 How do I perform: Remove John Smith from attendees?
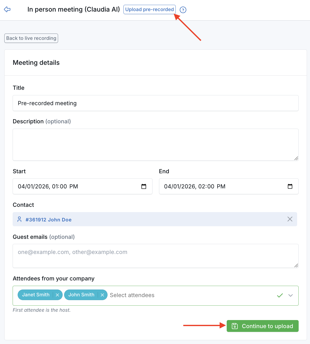[102, 295]
